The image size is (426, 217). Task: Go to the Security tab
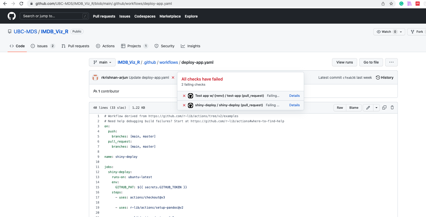click(165, 46)
